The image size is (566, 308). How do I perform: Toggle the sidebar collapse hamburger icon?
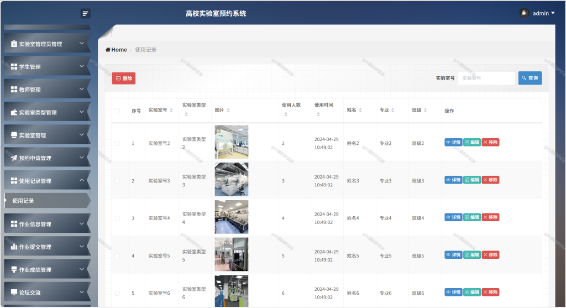(x=85, y=14)
